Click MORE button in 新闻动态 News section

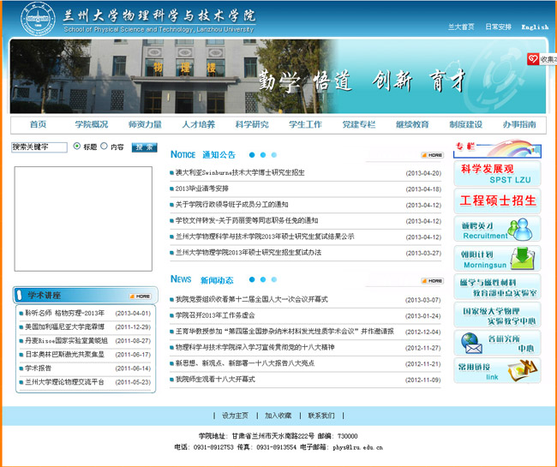pyautogui.click(x=432, y=280)
